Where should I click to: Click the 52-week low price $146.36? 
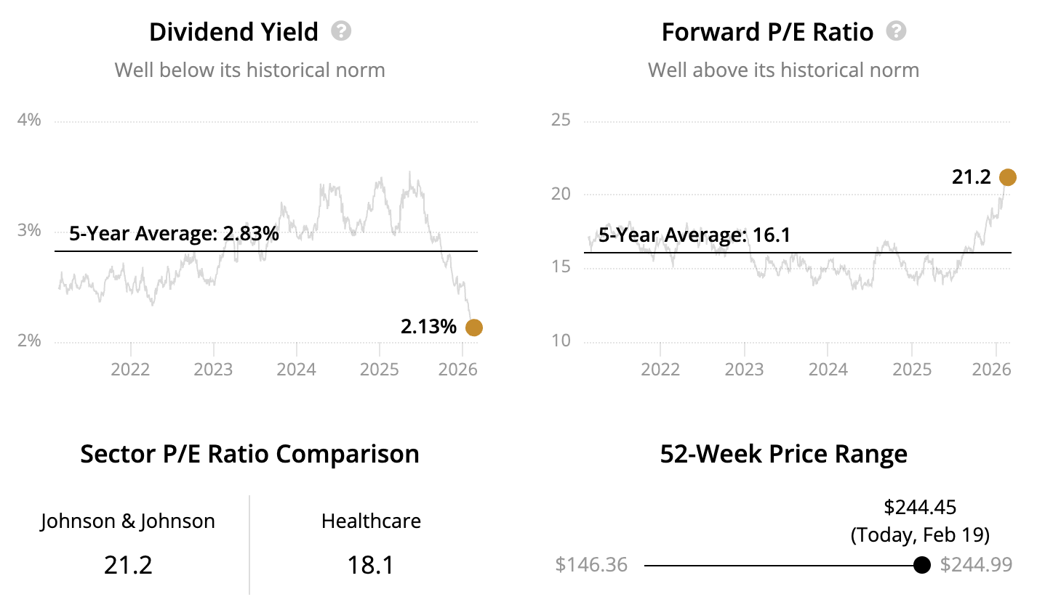pyautogui.click(x=590, y=565)
